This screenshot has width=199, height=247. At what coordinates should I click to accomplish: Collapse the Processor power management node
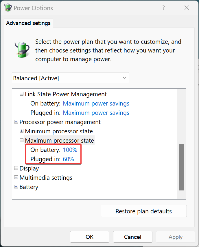pyautogui.click(x=16, y=122)
